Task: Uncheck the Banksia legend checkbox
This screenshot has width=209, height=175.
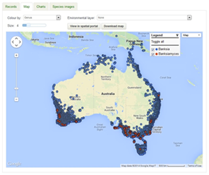Action: [153, 50]
